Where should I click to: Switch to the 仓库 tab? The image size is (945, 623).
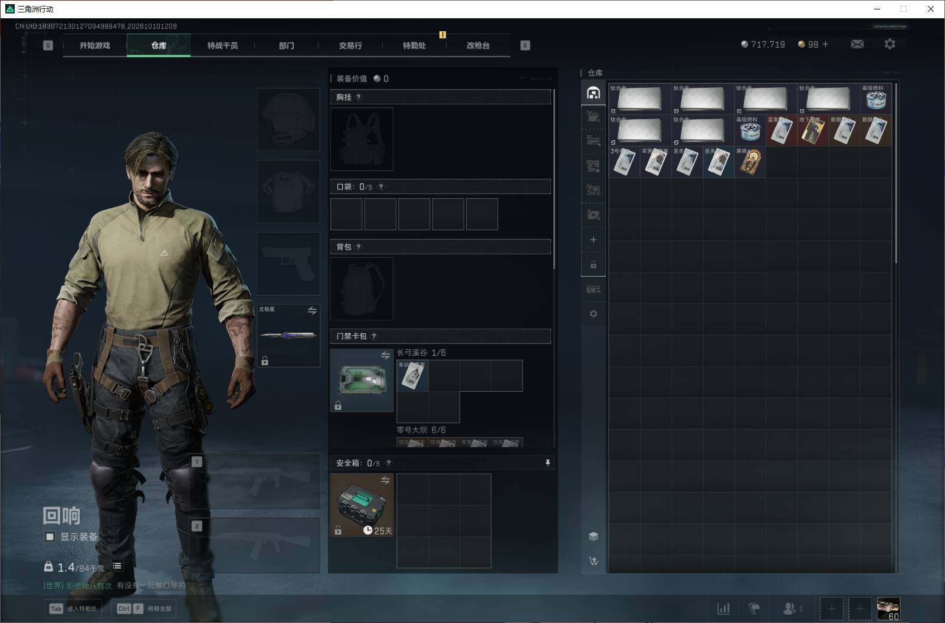point(159,45)
